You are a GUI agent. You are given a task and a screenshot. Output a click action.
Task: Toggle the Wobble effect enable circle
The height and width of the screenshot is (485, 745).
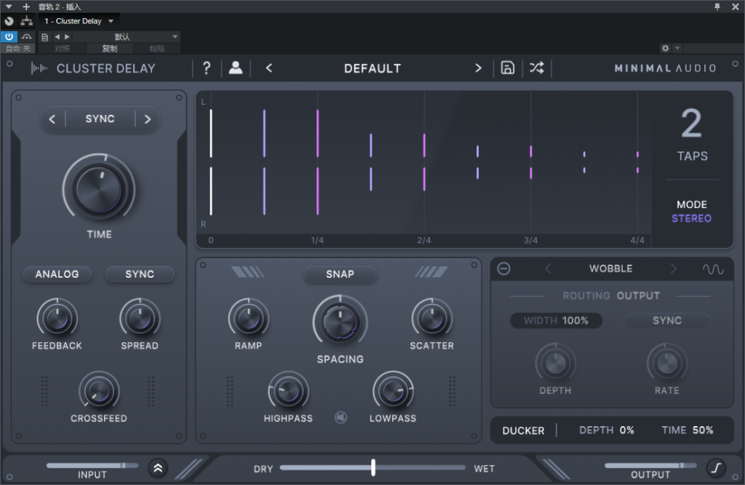503,269
